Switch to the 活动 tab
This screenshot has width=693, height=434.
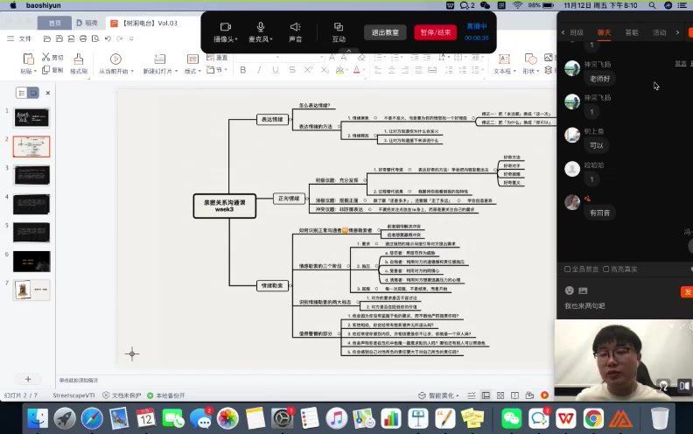click(660, 32)
